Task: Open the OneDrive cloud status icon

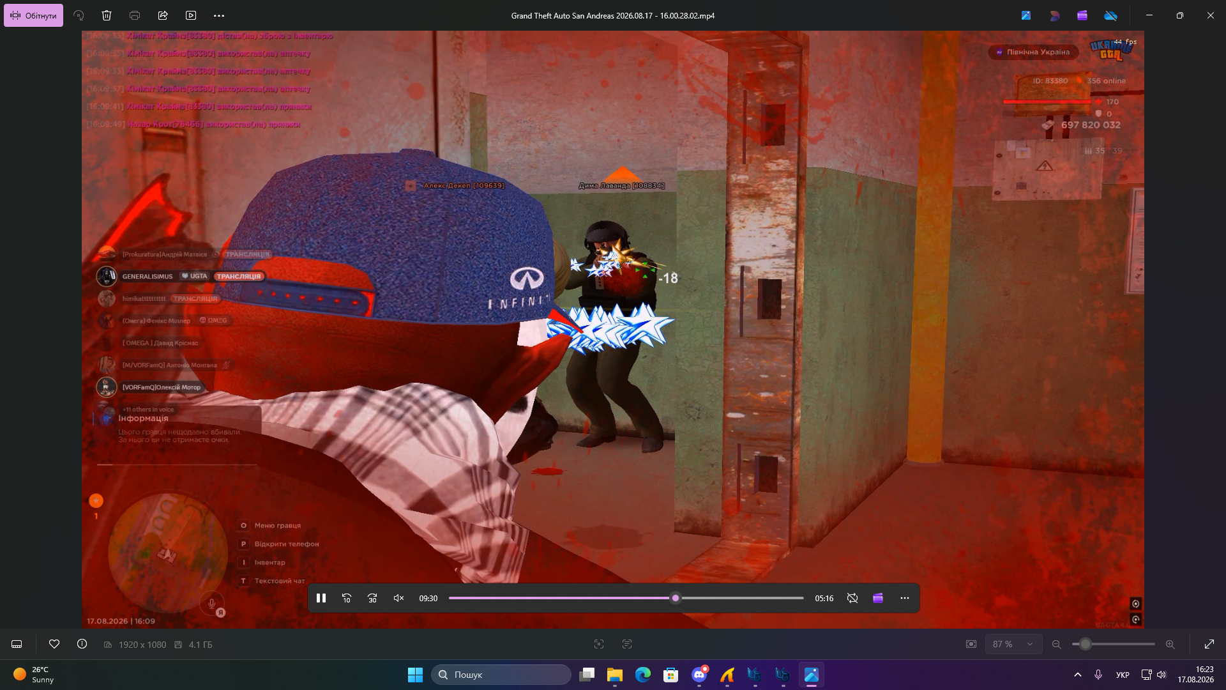Action: tap(1110, 15)
